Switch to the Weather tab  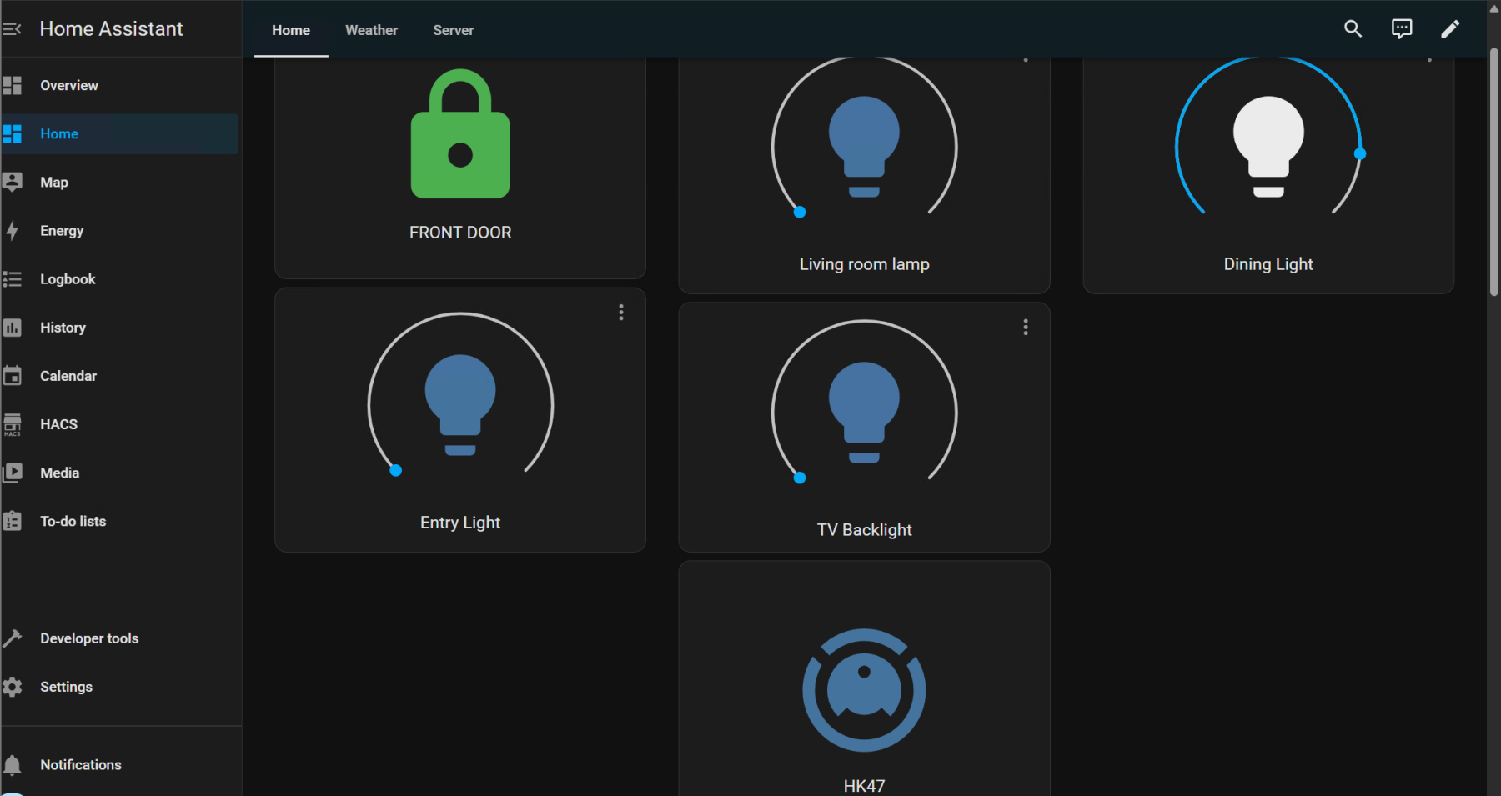coord(371,30)
